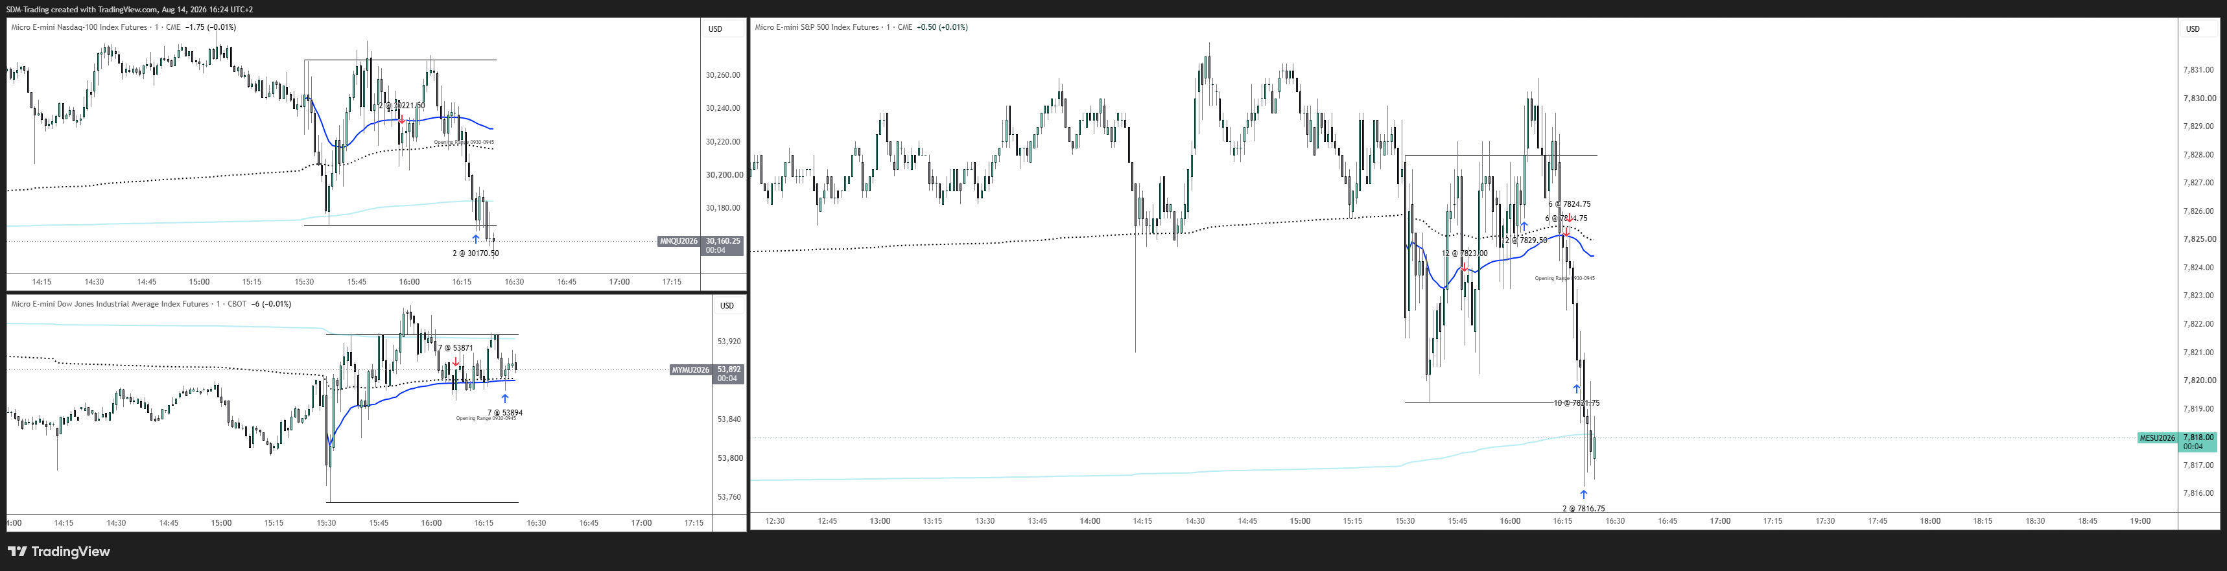Select Micro E-mini Dow Jones Industrial Average title
This screenshot has height=571, width=2227.
pos(110,304)
